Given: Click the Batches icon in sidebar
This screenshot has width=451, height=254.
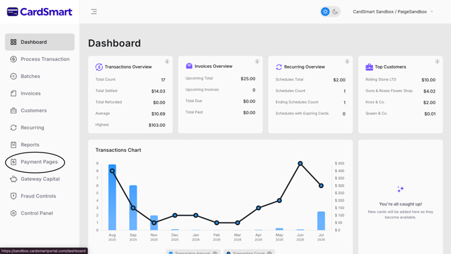Looking at the screenshot, I should point(13,76).
